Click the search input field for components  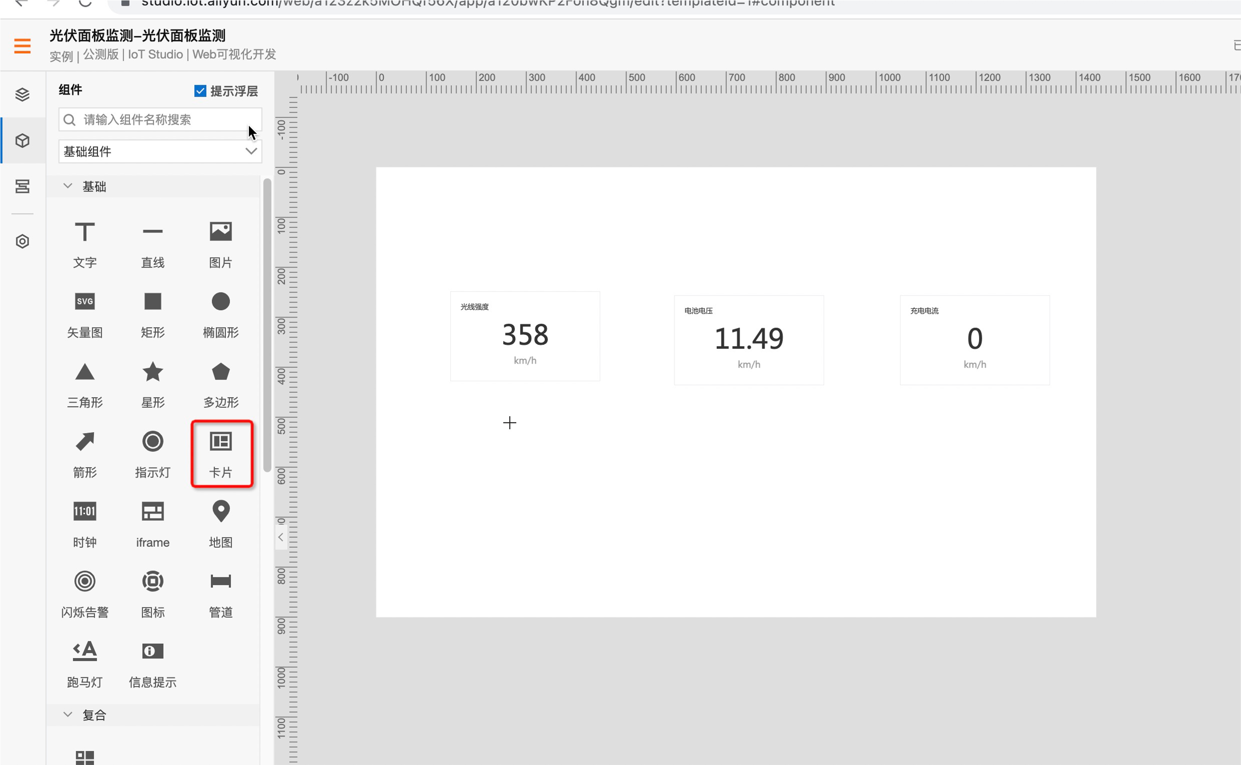160,119
